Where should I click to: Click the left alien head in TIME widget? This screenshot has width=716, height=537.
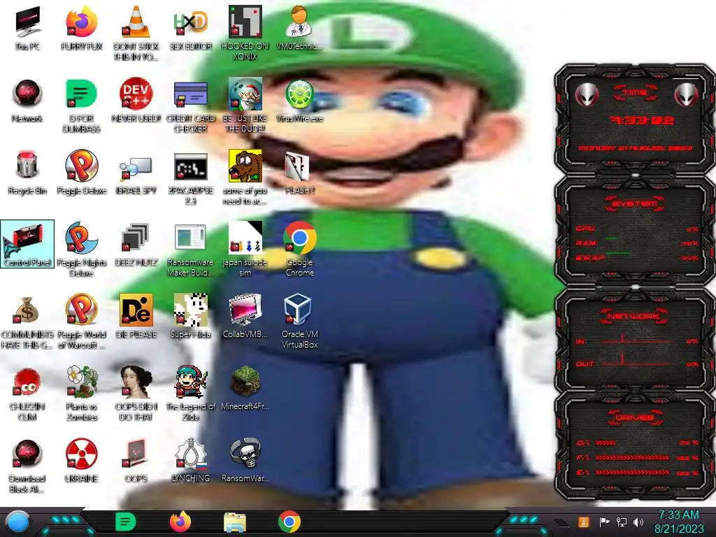coord(587,95)
